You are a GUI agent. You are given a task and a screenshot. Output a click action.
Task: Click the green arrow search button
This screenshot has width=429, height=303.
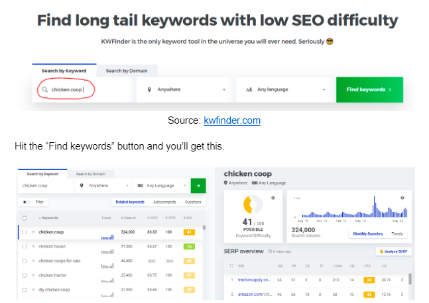198,186
